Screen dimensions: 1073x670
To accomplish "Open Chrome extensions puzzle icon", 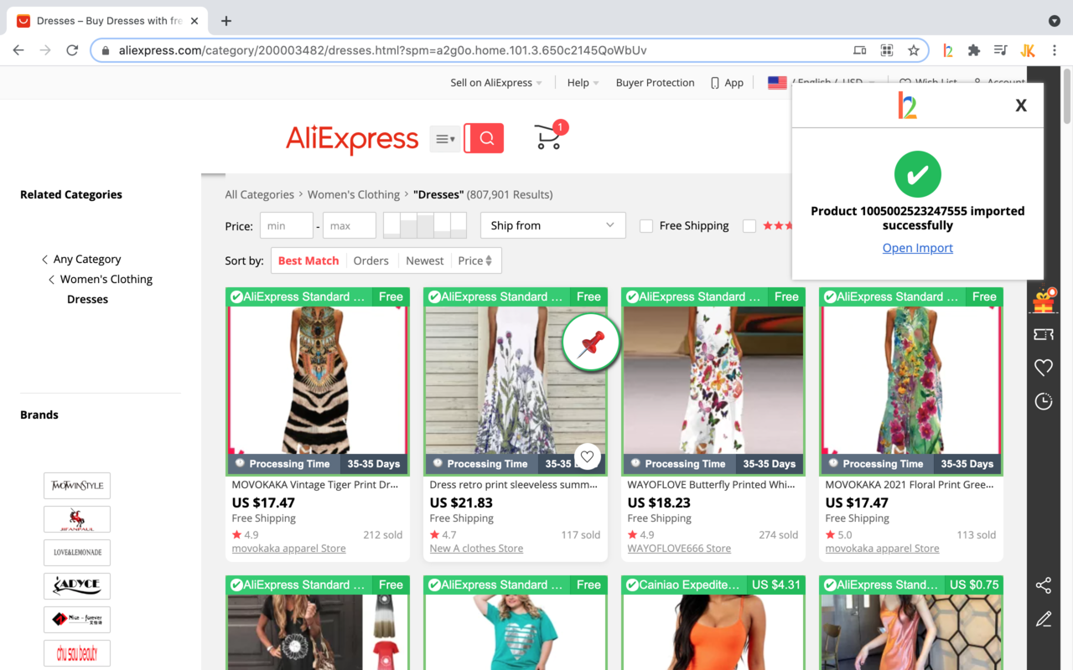I will pyautogui.click(x=974, y=50).
